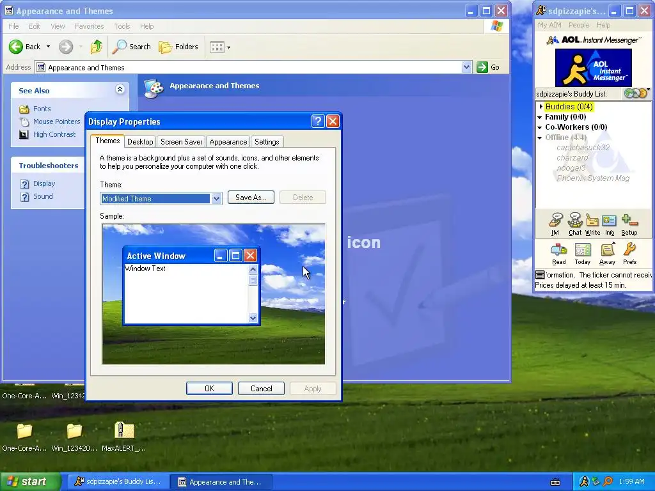Image resolution: width=655 pixels, height=491 pixels.
Task: Switch to the Appearance tab
Action: pyautogui.click(x=228, y=142)
